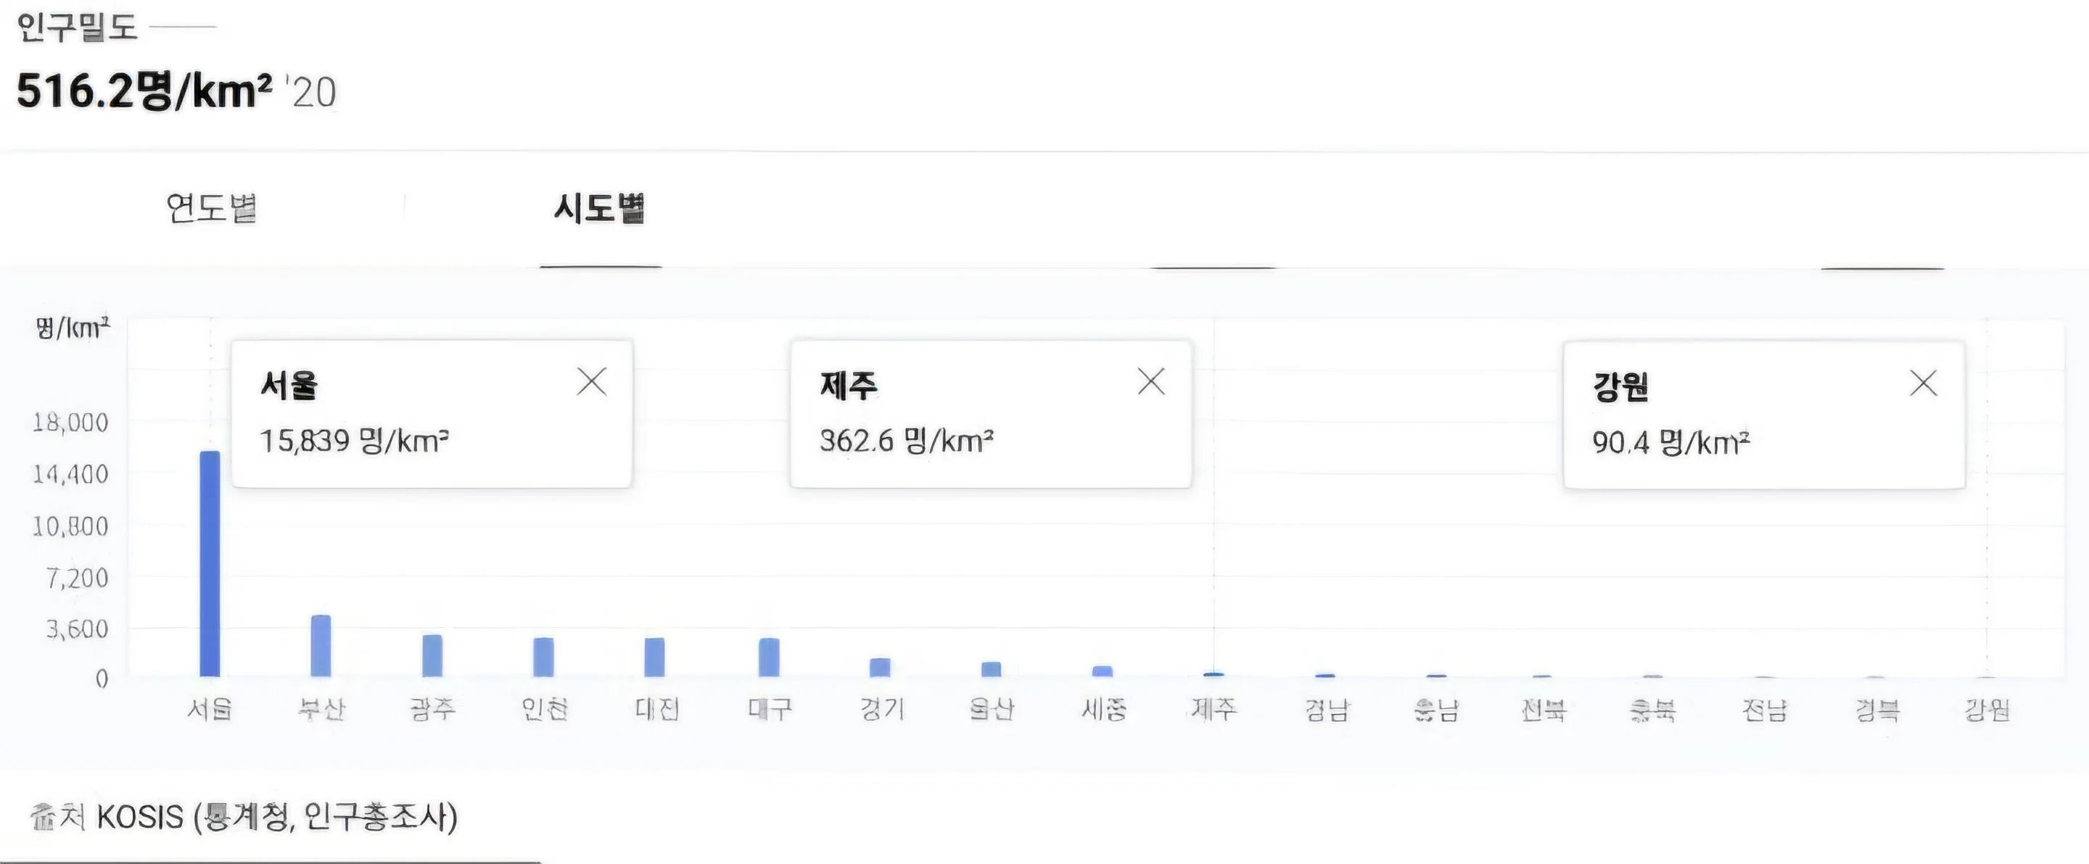Close the 강원 tooltip popup

1924,383
